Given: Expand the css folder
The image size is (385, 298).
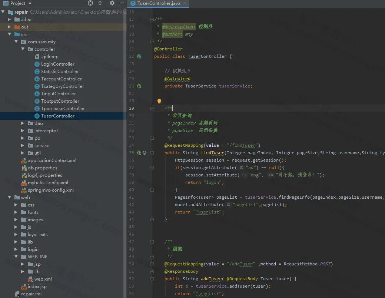Looking at the screenshot, I should pyautogui.click(x=16, y=205).
